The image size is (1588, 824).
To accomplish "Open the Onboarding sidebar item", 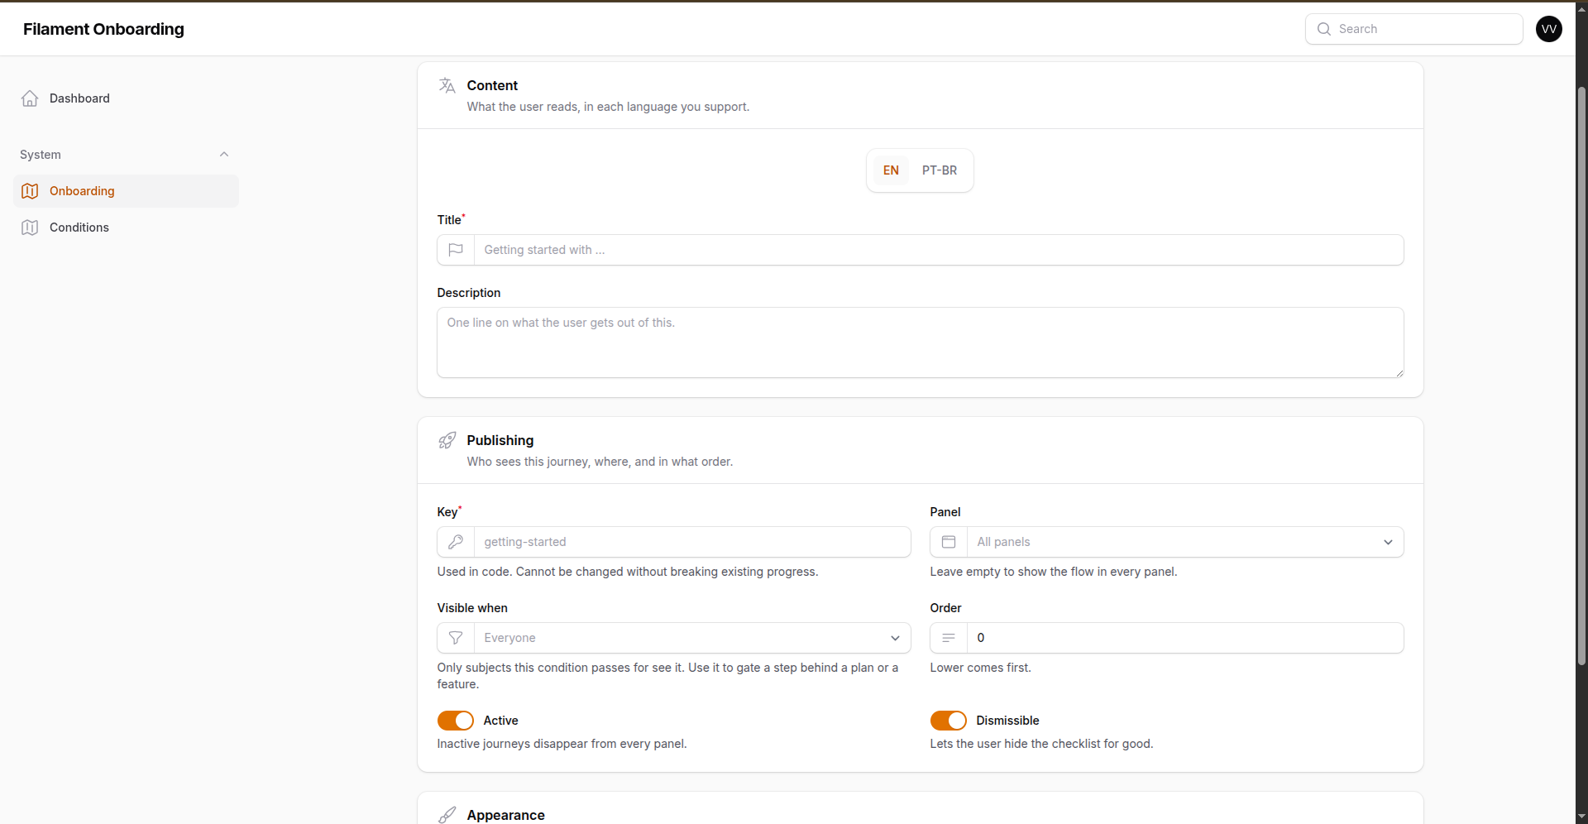I will pos(126,191).
